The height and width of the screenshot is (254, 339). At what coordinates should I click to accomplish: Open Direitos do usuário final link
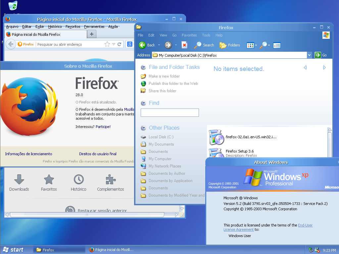(x=98, y=154)
